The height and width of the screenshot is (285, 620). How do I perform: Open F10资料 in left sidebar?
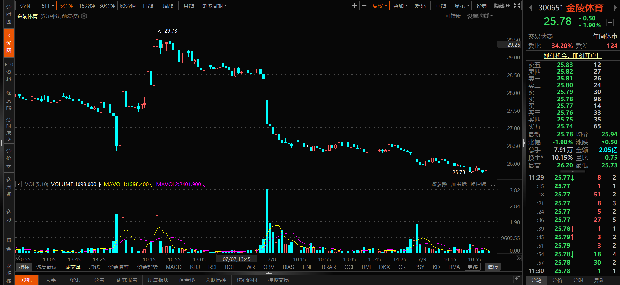pos(9,72)
